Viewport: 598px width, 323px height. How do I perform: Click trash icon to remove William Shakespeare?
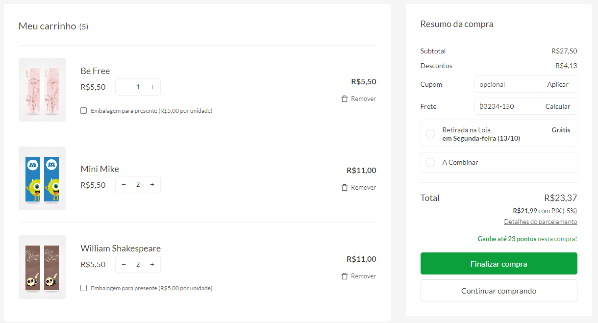pyautogui.click(x=345, y=276)
